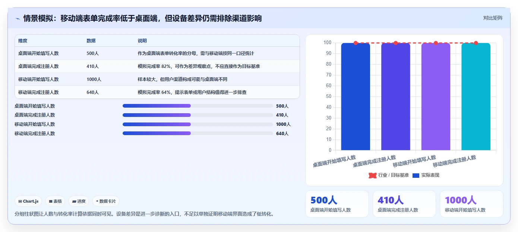Click the 桌面端开始填写人数 x-axis label on the chart
This screenshot has height=232, width=518.
click(x=334, y=161)
